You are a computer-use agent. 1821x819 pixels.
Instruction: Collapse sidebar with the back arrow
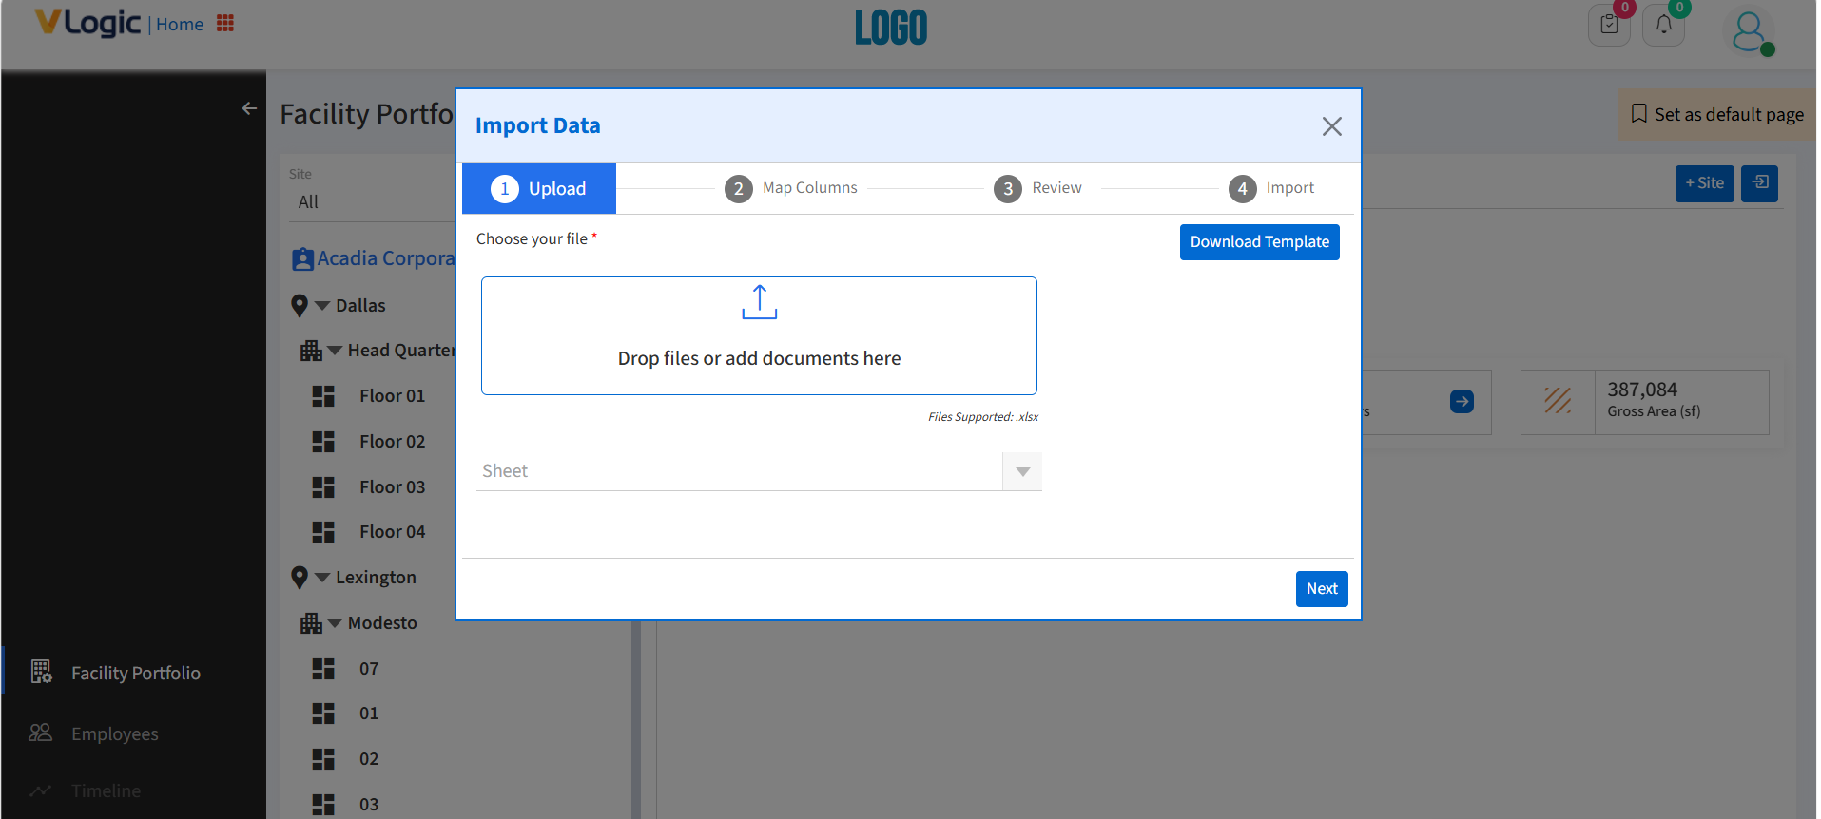pyautogui.click(x=249, y=109)
